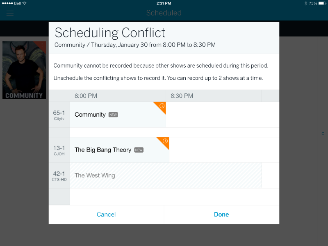Tap the battery indicator icon
Screen dimensions: 328x246
322,3
